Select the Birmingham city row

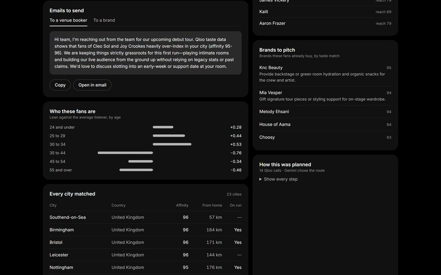tap(146, 230)
